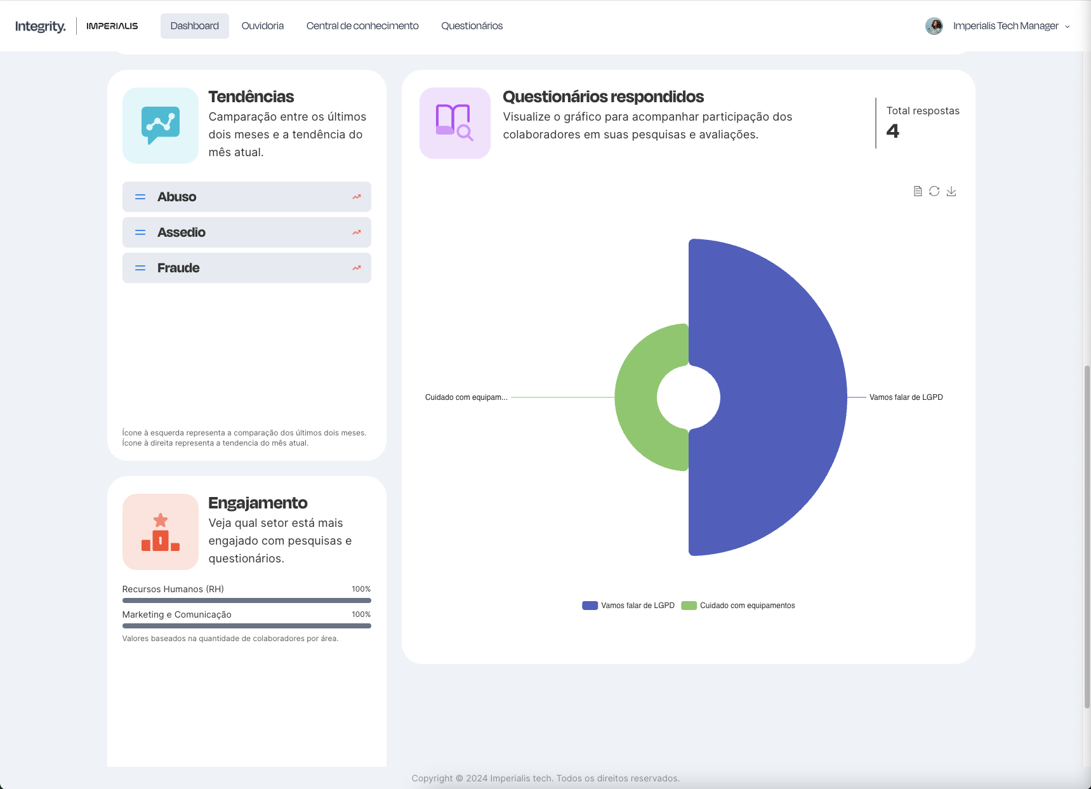Screen dimensions: 1091x789
Task: Click the Imperialis brand logo
Action: click(112, 26)
